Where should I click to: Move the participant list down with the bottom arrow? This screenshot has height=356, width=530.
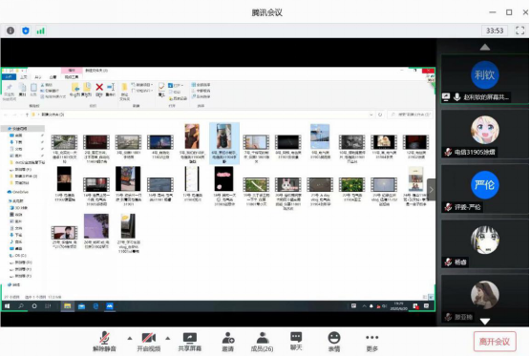click(x=485, y=322)
